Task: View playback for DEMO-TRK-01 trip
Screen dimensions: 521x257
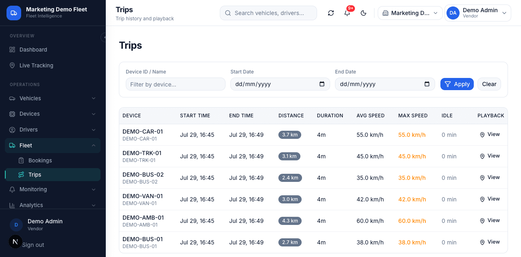Action: coord(490,156)
